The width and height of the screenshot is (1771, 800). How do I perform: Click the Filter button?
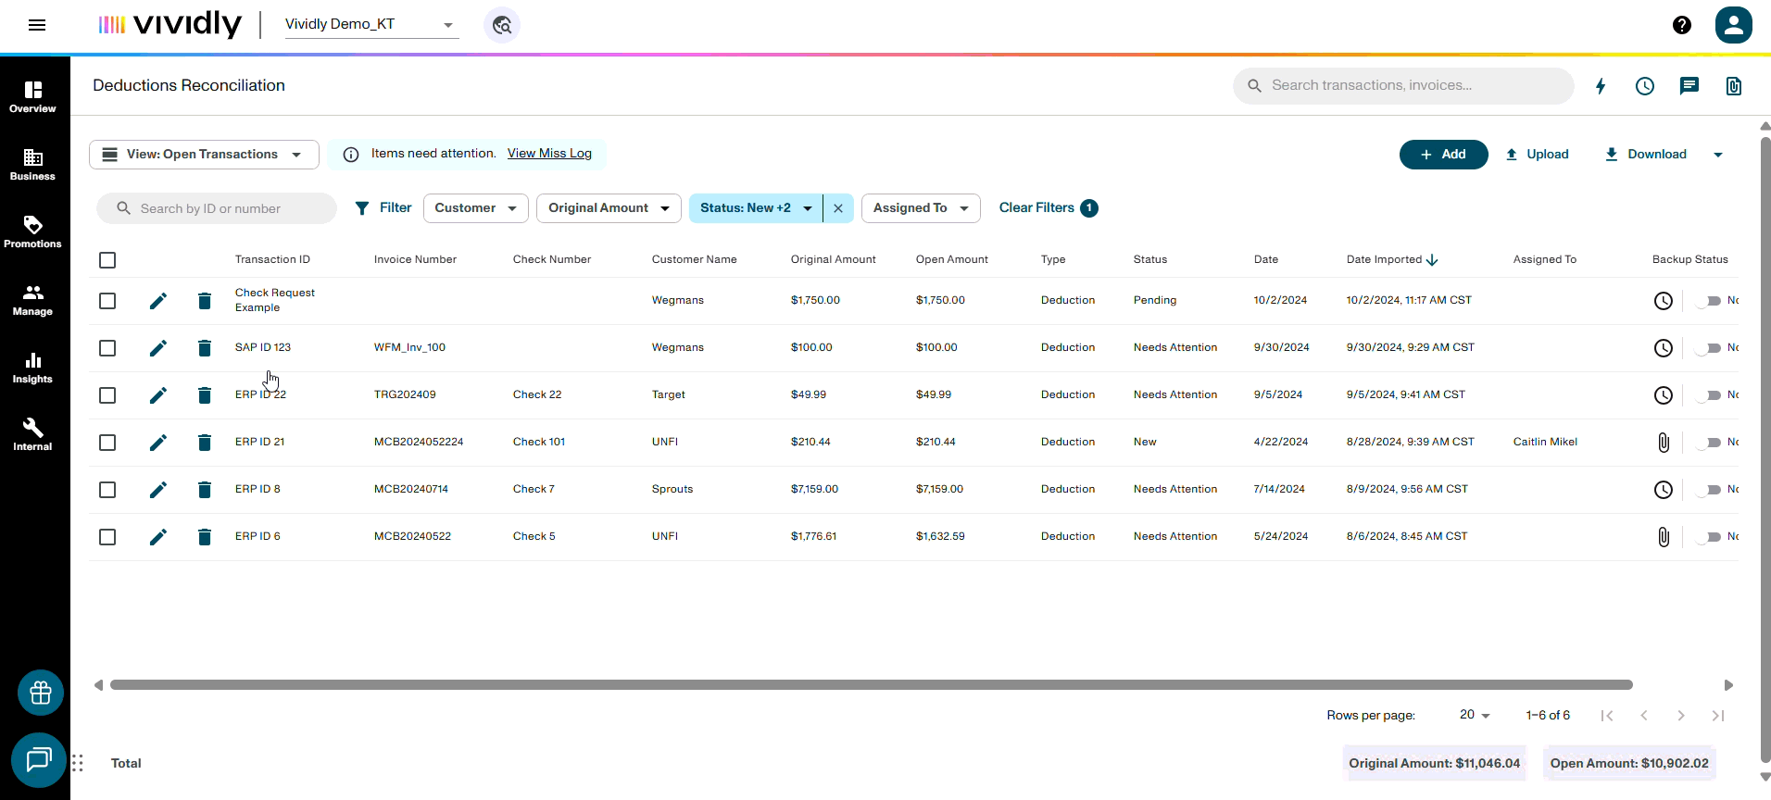pos(383,208)
